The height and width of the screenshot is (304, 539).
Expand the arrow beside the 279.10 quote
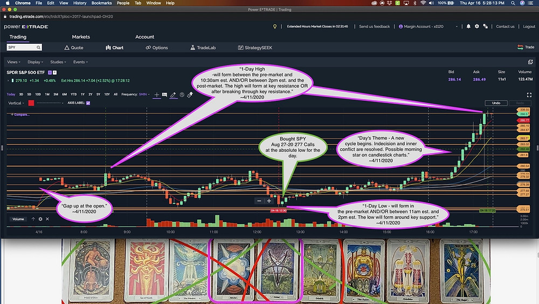[x=8, y=80]
